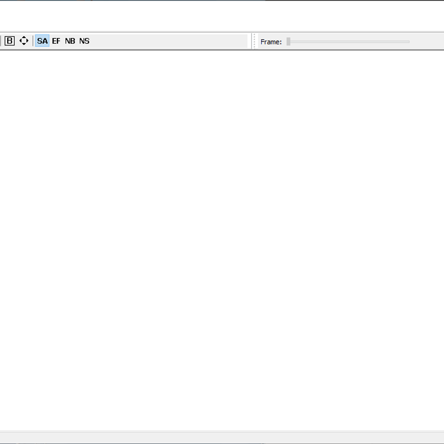Click the vertical separator left of the B icon
444x444 pixels.
[x=1, y=41]
